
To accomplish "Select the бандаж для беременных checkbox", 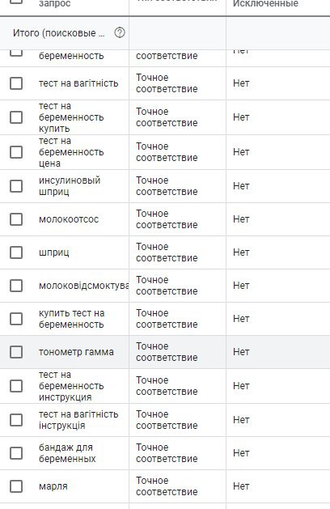I will click(x=16, y=453).
